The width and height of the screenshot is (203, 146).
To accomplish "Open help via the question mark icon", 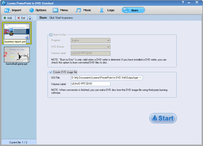I will click(x=183, y=2).
